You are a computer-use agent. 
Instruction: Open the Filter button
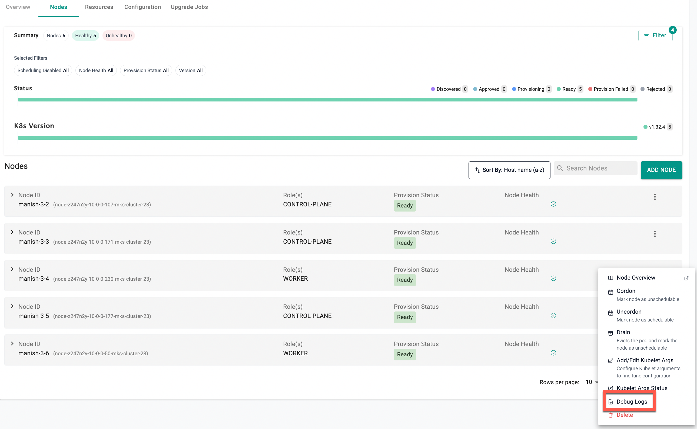(x=655, y=35)
